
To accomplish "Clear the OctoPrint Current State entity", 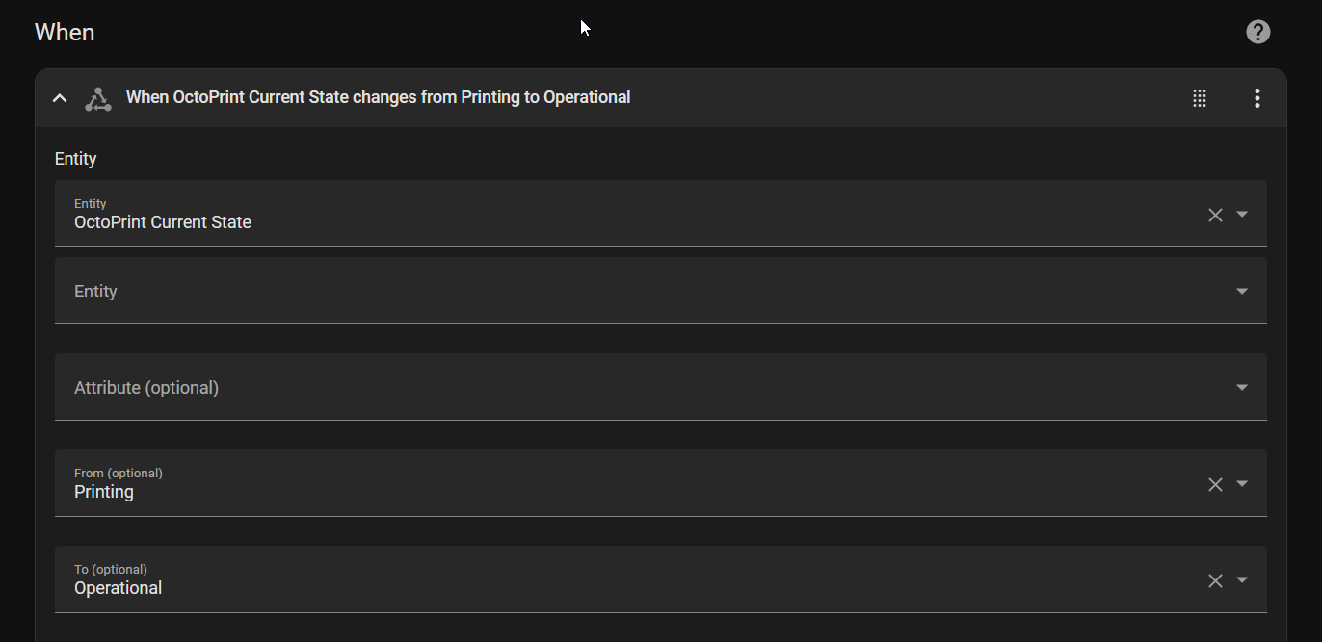I will pos(1215,215).
